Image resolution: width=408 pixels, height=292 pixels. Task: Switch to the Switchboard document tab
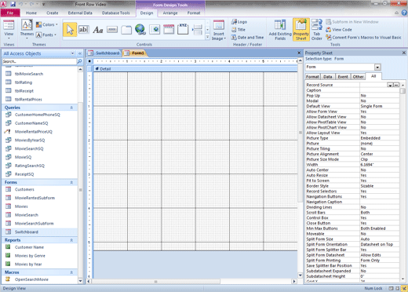(x=104, y=53)
